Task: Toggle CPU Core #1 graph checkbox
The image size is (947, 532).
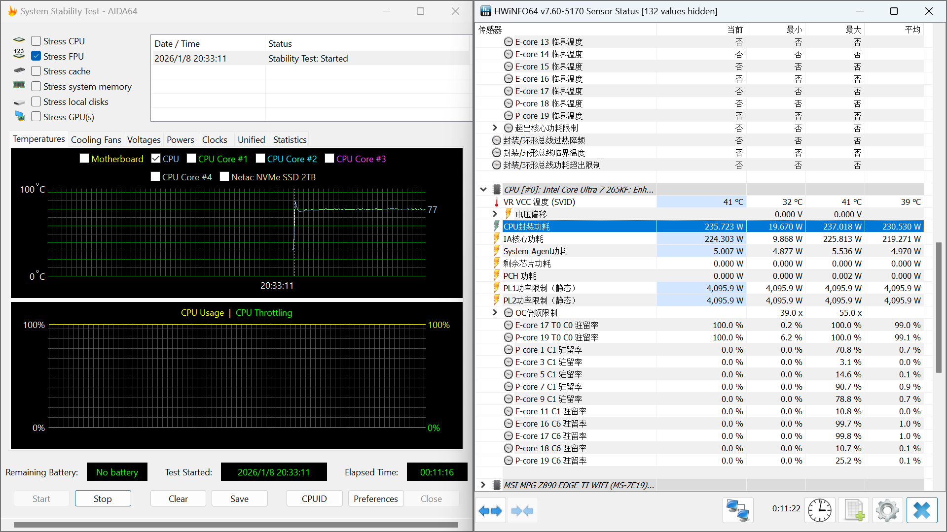Action: (191, 159)
